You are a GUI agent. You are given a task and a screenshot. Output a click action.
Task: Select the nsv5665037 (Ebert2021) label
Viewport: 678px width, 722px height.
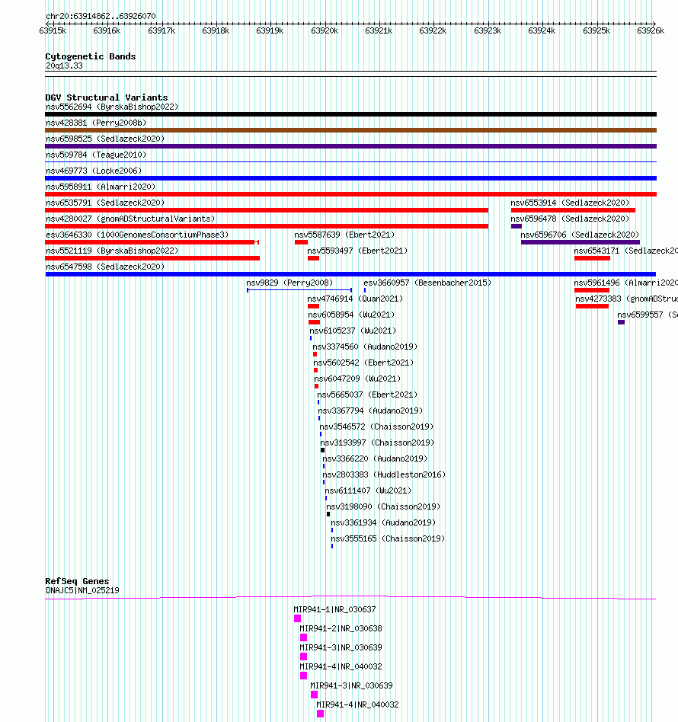pos(367,395)
